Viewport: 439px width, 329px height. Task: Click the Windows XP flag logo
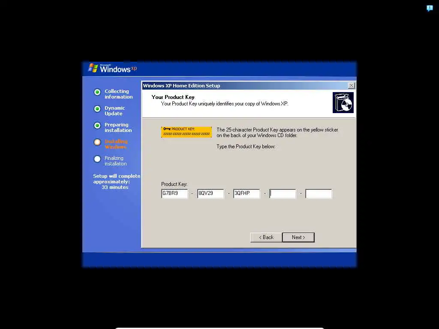[93, 68]
